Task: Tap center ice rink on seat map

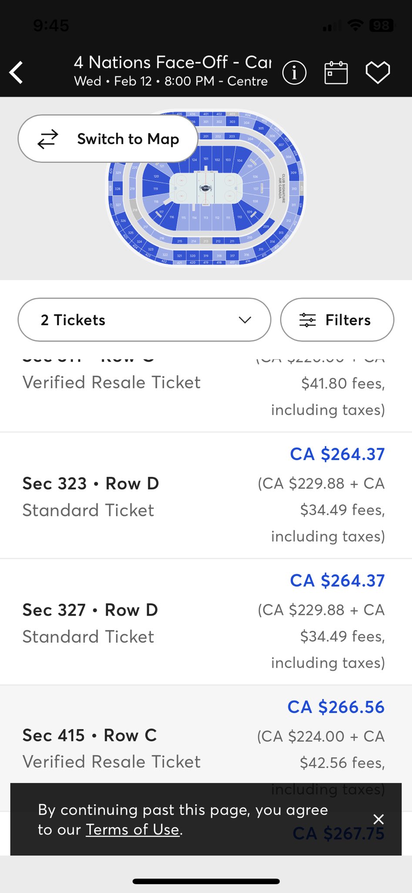Action: tap(206, 188)
